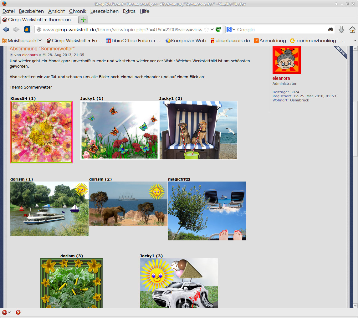Open the Firefox home page icon
358x318 pixels.
[x=352, y=29]
